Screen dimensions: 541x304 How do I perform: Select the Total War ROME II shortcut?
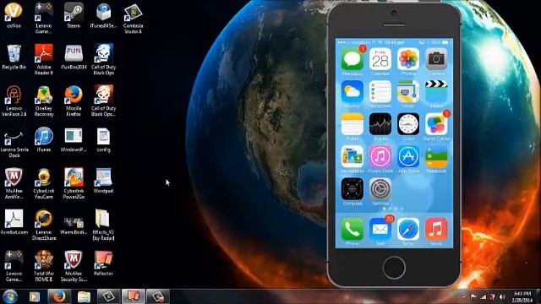[x=44, y=266]
